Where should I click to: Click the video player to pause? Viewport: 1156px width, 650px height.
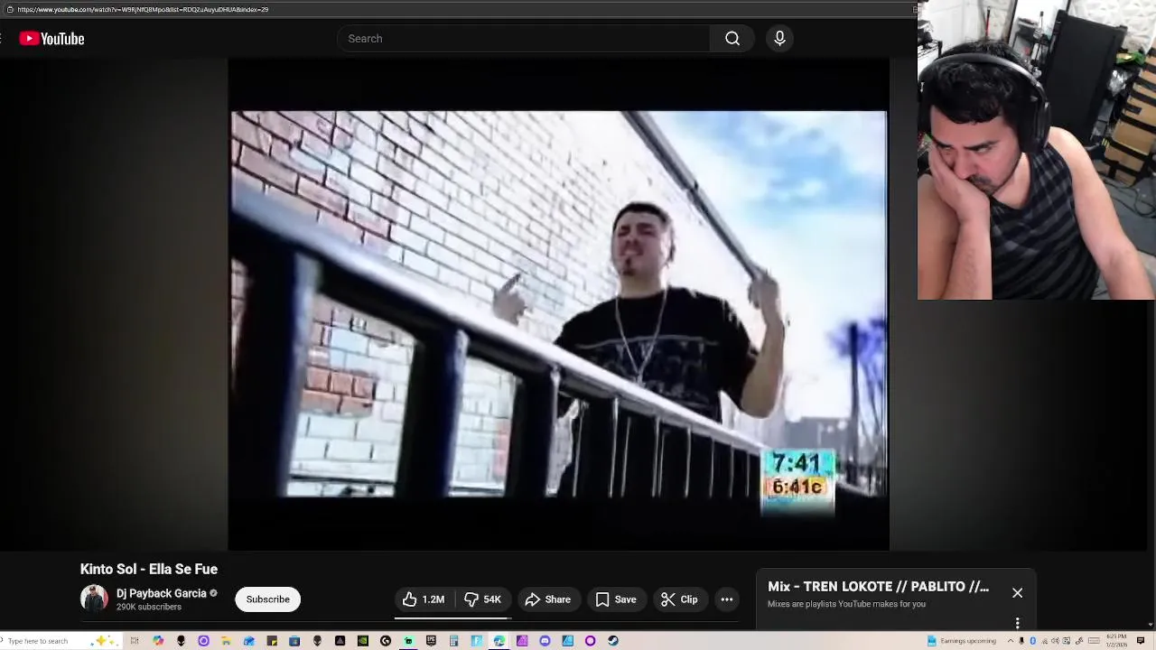click(559, 304)
